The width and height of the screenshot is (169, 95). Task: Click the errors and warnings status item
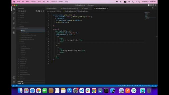click(x=16, y=86)
